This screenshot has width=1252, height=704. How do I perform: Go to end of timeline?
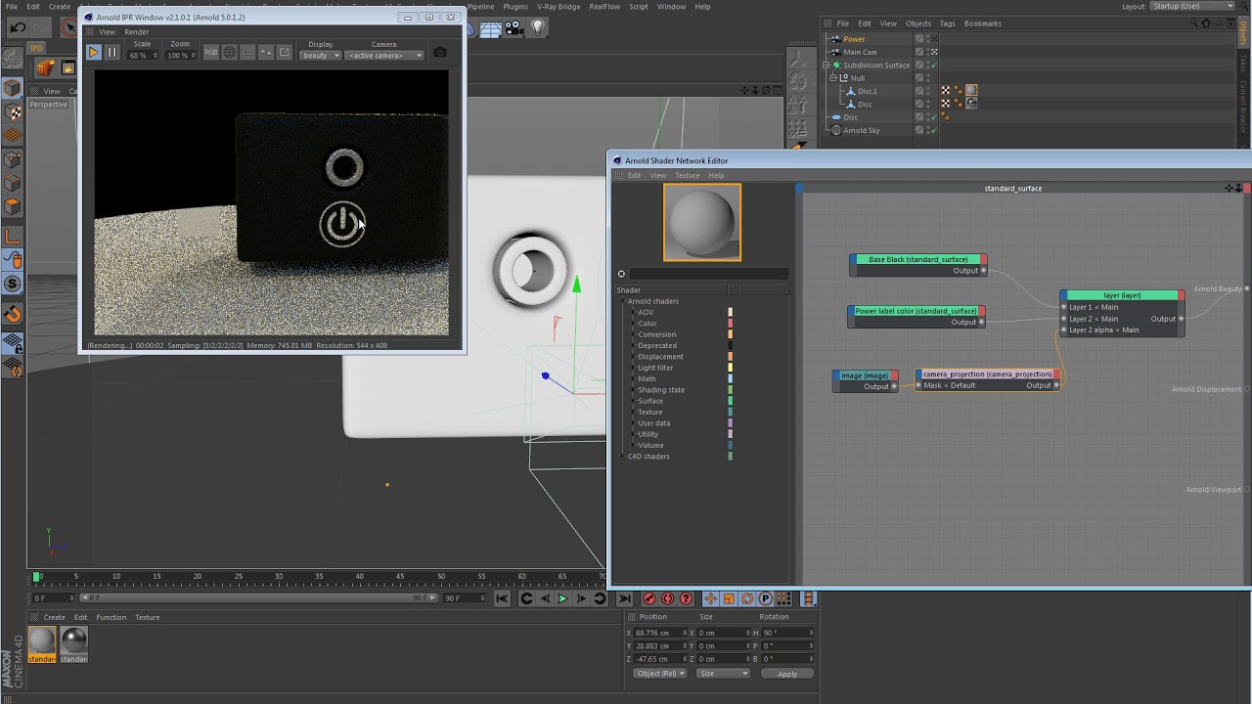coord(624,598)
